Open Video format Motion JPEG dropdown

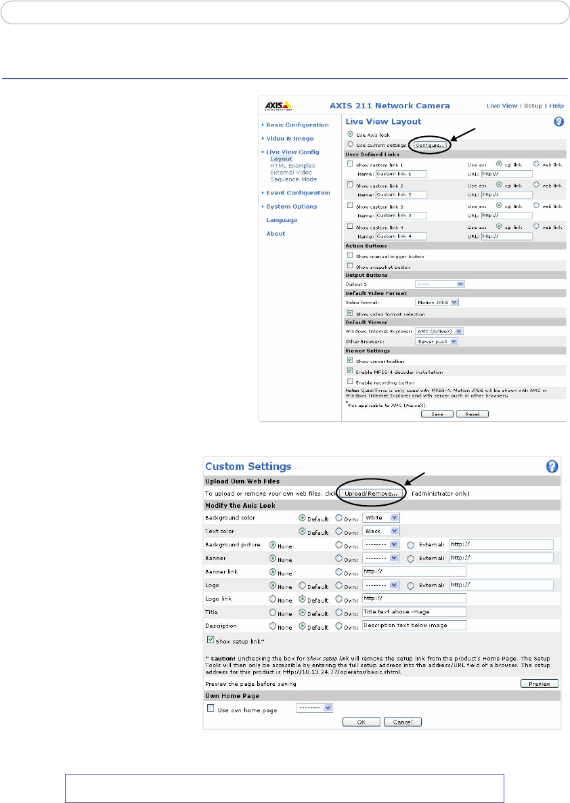[x=437, y=302]
